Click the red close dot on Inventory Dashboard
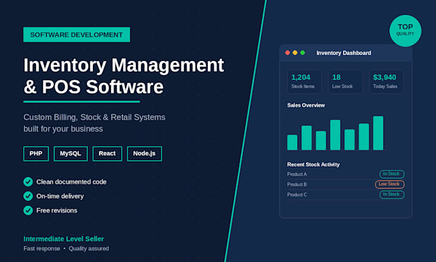Image resolution: width=436 pixels, height=262 pixels. point(287,53)
